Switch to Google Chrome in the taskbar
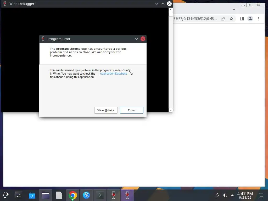Image resolution: width=268 pixels, height=201 pixels. click(73, 195)
